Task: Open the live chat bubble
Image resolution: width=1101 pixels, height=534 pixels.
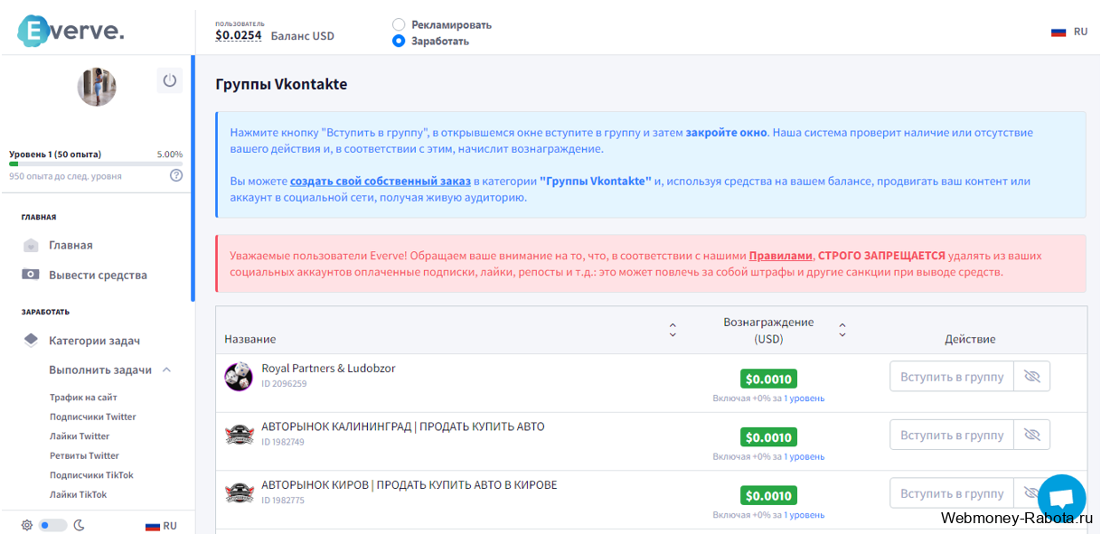Action: [x=1061, y=499]
